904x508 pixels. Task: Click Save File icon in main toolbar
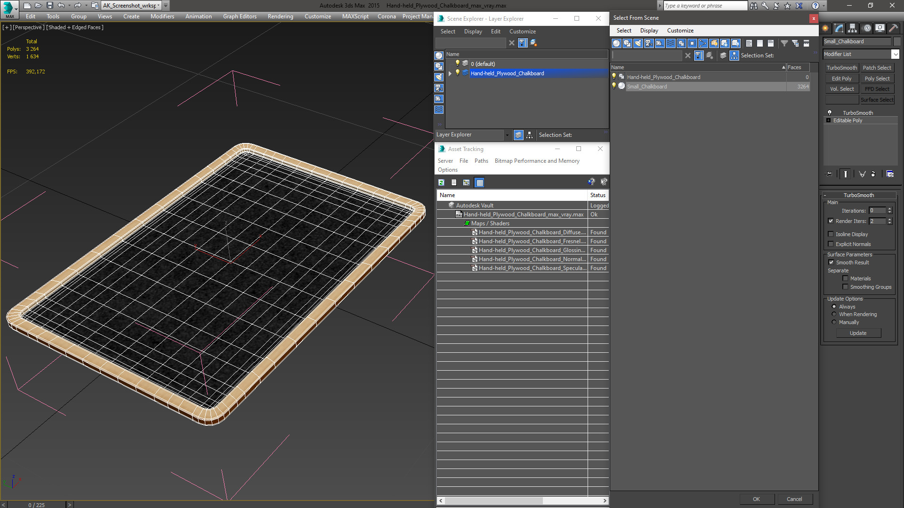click(x=50, y=6)
